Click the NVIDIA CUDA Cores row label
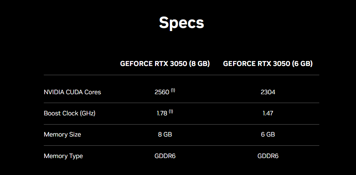The height and width of the screenshot is (175, 356). [72, 92]
